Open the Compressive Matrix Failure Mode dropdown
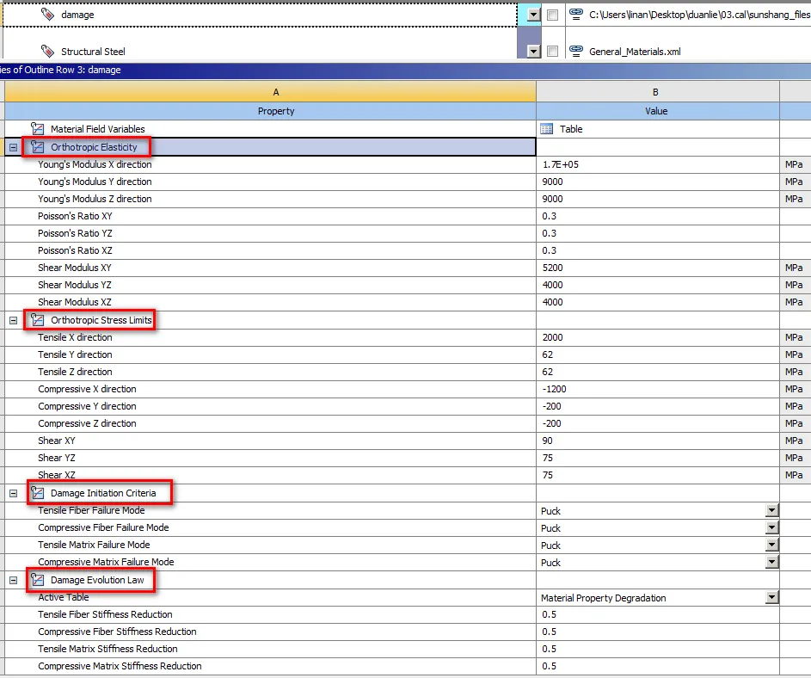811x678 pixels. pos(771,562)
